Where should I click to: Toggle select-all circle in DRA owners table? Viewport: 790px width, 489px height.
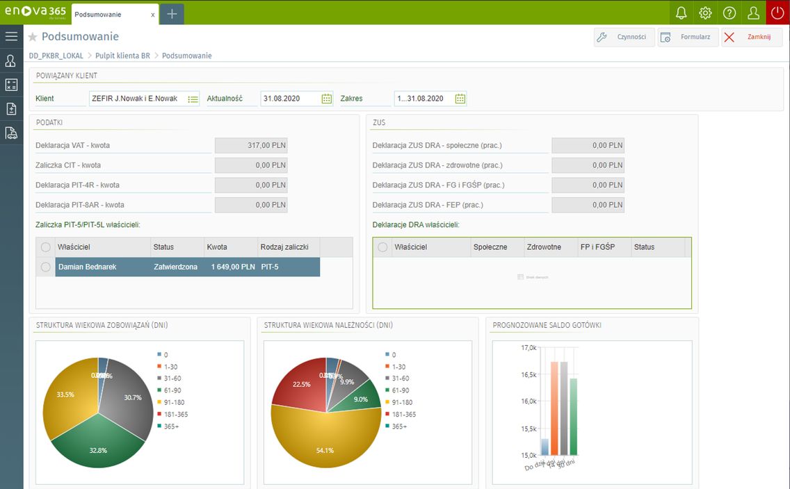[383, 247]
